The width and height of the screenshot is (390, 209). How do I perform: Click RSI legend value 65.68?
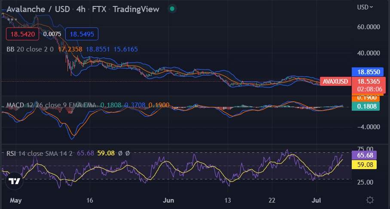[x=85, y=153]
